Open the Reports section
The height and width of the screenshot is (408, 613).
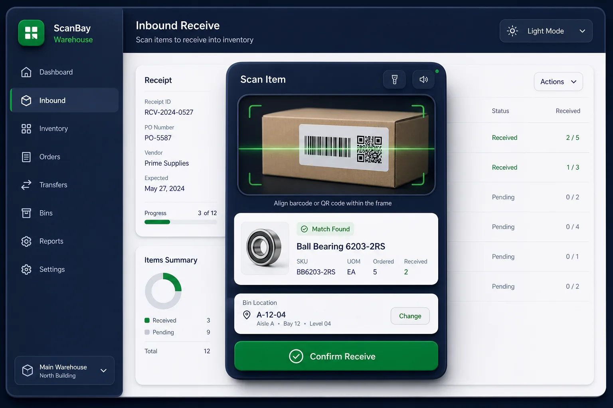[x=65, y=241]
